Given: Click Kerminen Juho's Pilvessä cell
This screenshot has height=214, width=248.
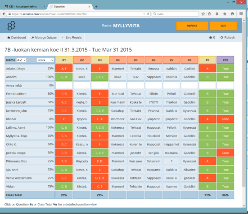Looking at the screenshot, I should 153,111.
